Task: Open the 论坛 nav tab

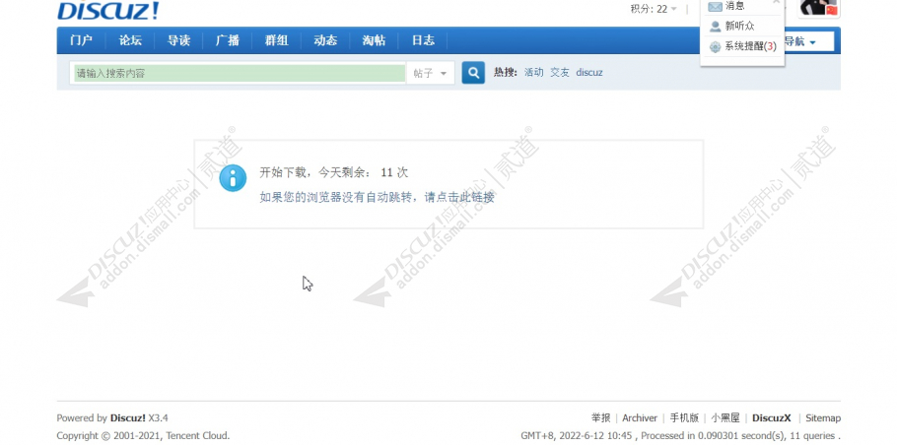Action: (130, 40)
